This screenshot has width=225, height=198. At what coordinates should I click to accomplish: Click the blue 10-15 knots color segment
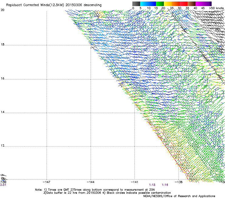[152, 4]
